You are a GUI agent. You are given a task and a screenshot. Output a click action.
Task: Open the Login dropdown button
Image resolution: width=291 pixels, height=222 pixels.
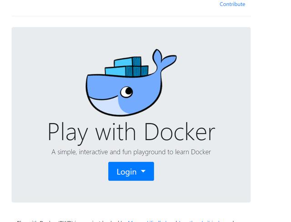(131, 172)
